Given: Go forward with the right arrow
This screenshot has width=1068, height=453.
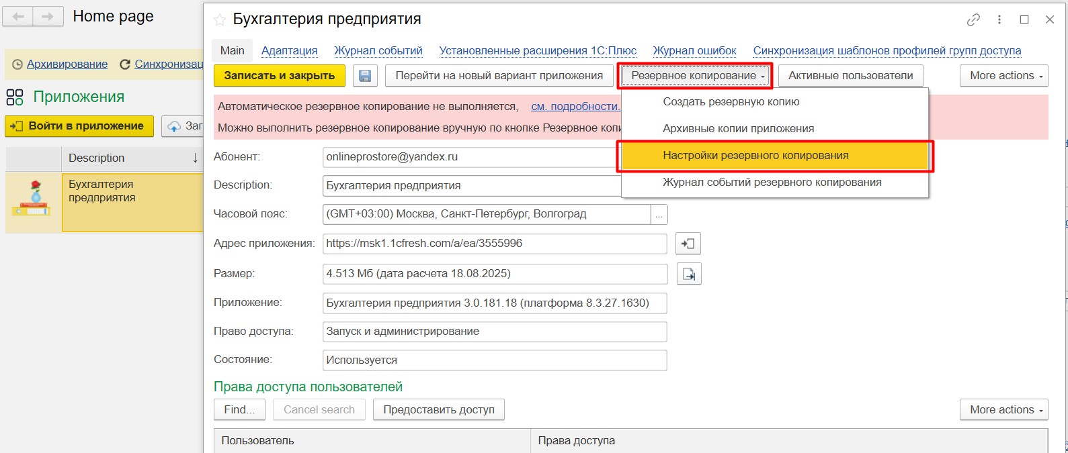Looking at the screenshot, I should tap(48, 17).
